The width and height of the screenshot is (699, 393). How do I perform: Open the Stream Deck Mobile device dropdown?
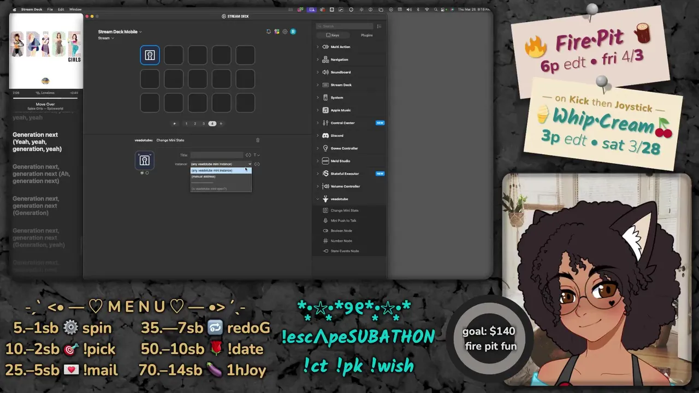120,32
